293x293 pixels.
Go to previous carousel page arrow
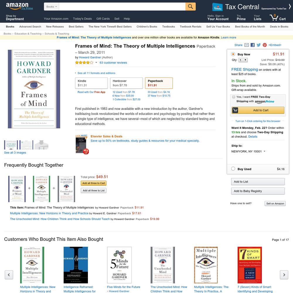tap(9, 275)
